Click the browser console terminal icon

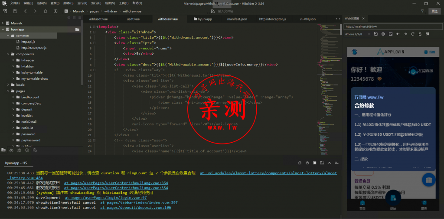(x=391, y=34)
